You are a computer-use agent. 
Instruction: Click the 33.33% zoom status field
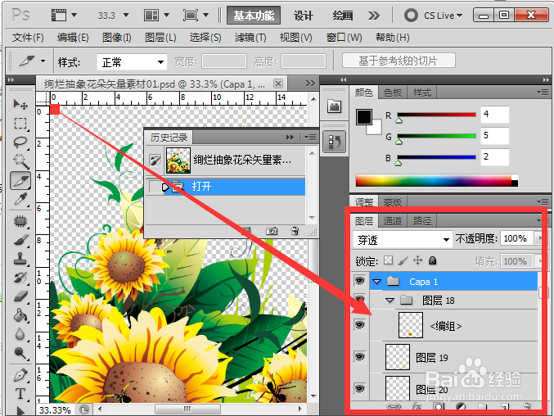55,410
